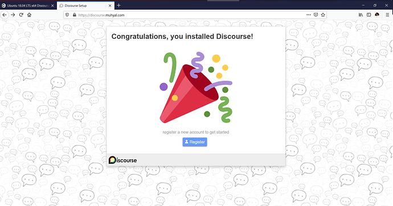Click the forward navigation arrow
393x206 pixels.
click(13, 15)
